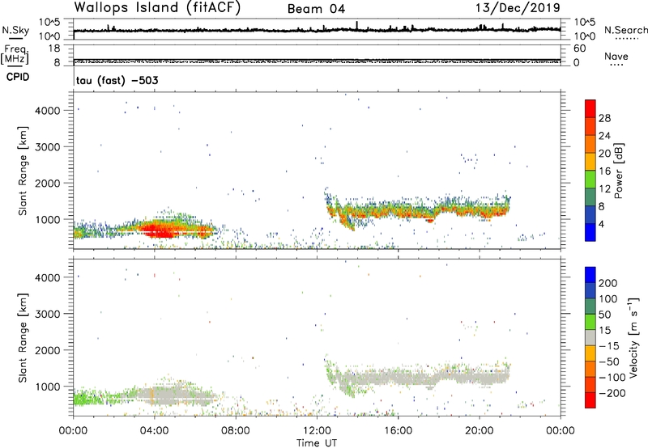Click the '-200' label on velocity colorbar
Viewport: 648px width, 448px height.
pyautogui.click(x=612, y=393)
